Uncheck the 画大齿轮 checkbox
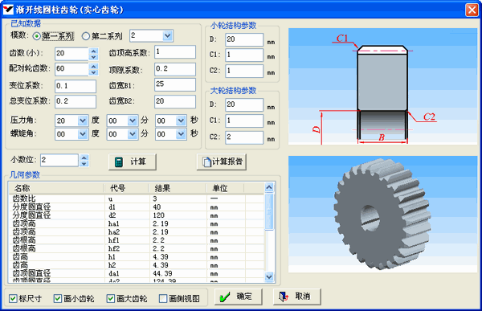Viewport: 482px width, 311px height. [x=111, y=298]
